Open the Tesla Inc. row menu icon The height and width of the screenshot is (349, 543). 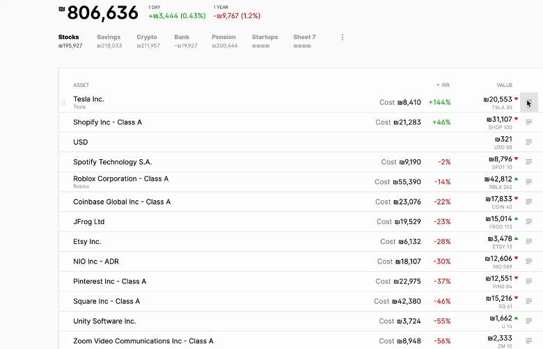pos(529,102)
